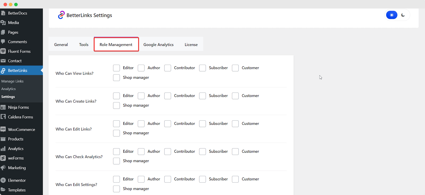Viewport: 425px width, 195px height.
Task: Click the "Who Can Edit Settings?" label
Action: [x=76, y=185]
